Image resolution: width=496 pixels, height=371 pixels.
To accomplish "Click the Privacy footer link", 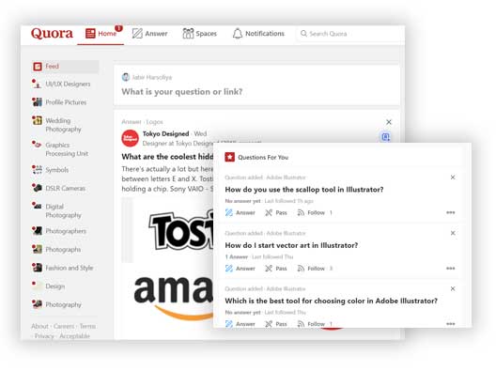I will tap(44, 336).
